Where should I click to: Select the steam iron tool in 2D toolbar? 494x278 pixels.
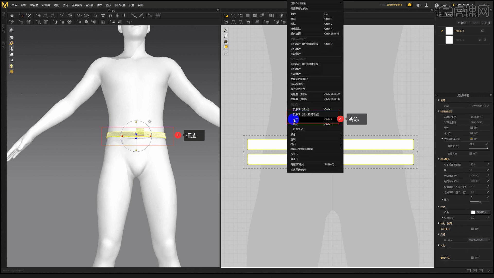click(257, 22)
